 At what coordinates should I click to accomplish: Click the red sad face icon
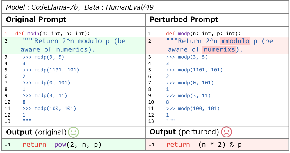[226, 132]
